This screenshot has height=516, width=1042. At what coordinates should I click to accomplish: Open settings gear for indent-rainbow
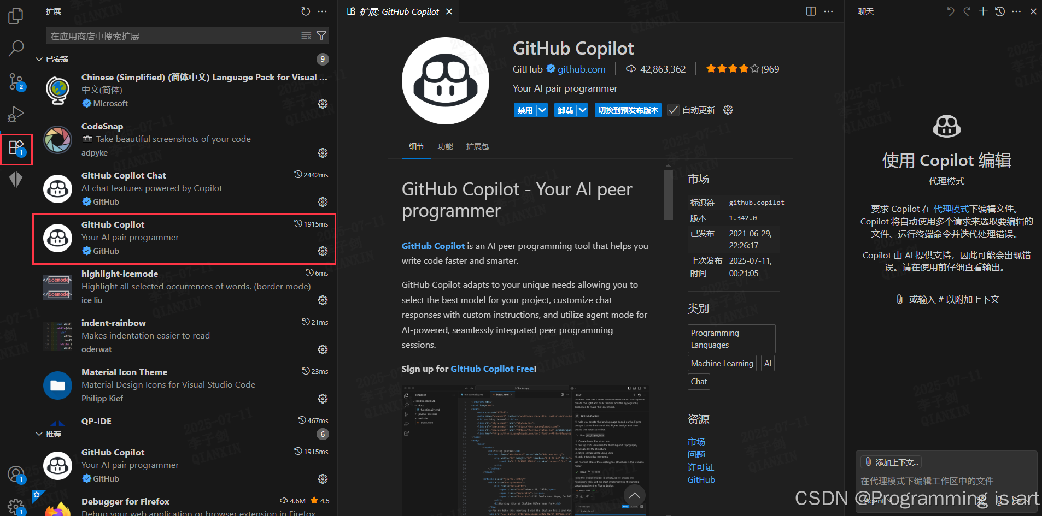click(x=323, y=349)
